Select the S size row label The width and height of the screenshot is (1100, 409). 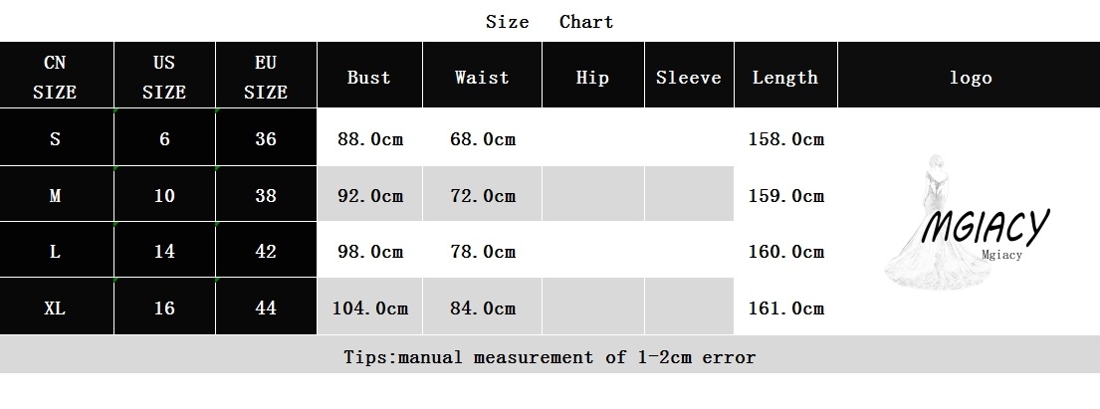(x=56, y=137)
